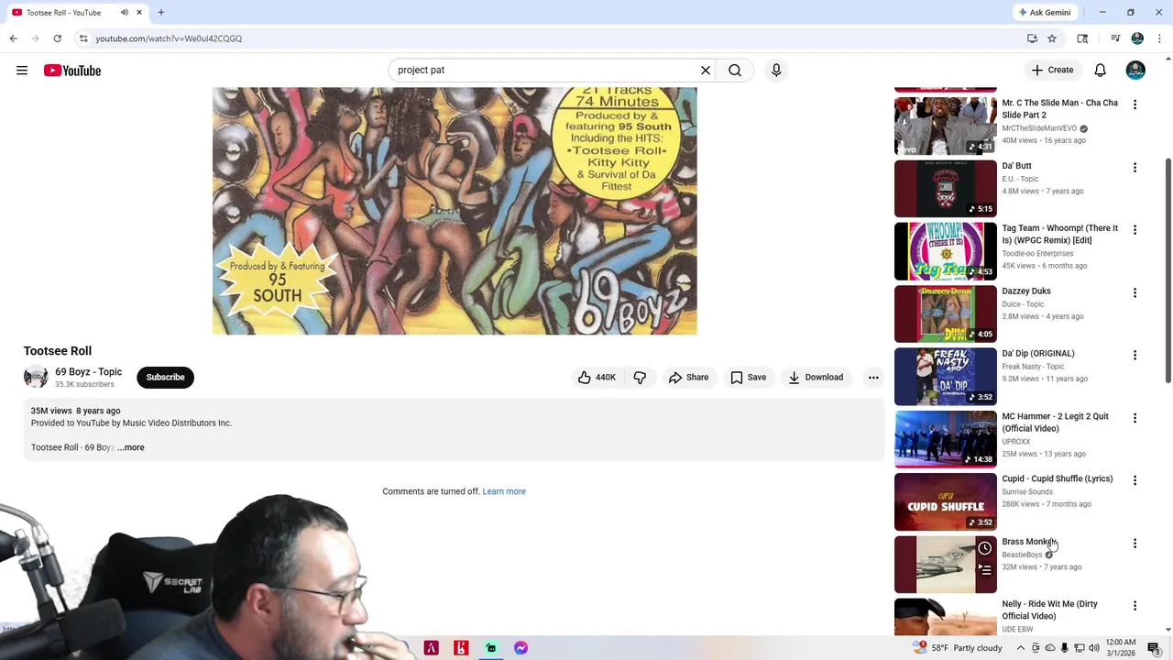Open options for MC Hammer 2 Legit

(1135, 418)
